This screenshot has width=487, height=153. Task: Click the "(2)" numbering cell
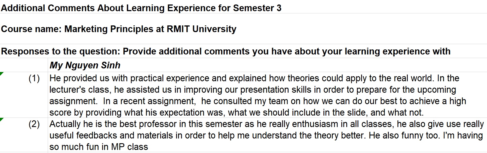pos(24,135)
